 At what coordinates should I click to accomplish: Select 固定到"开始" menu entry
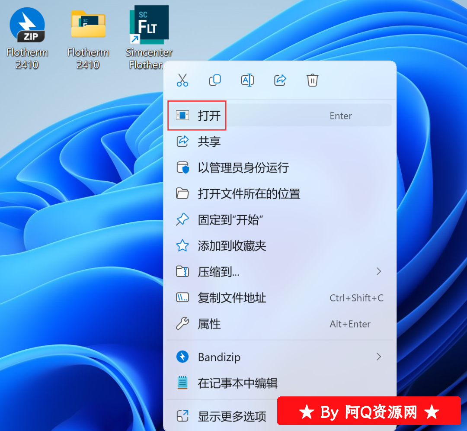pyautogui.click(x=280, y=220)
